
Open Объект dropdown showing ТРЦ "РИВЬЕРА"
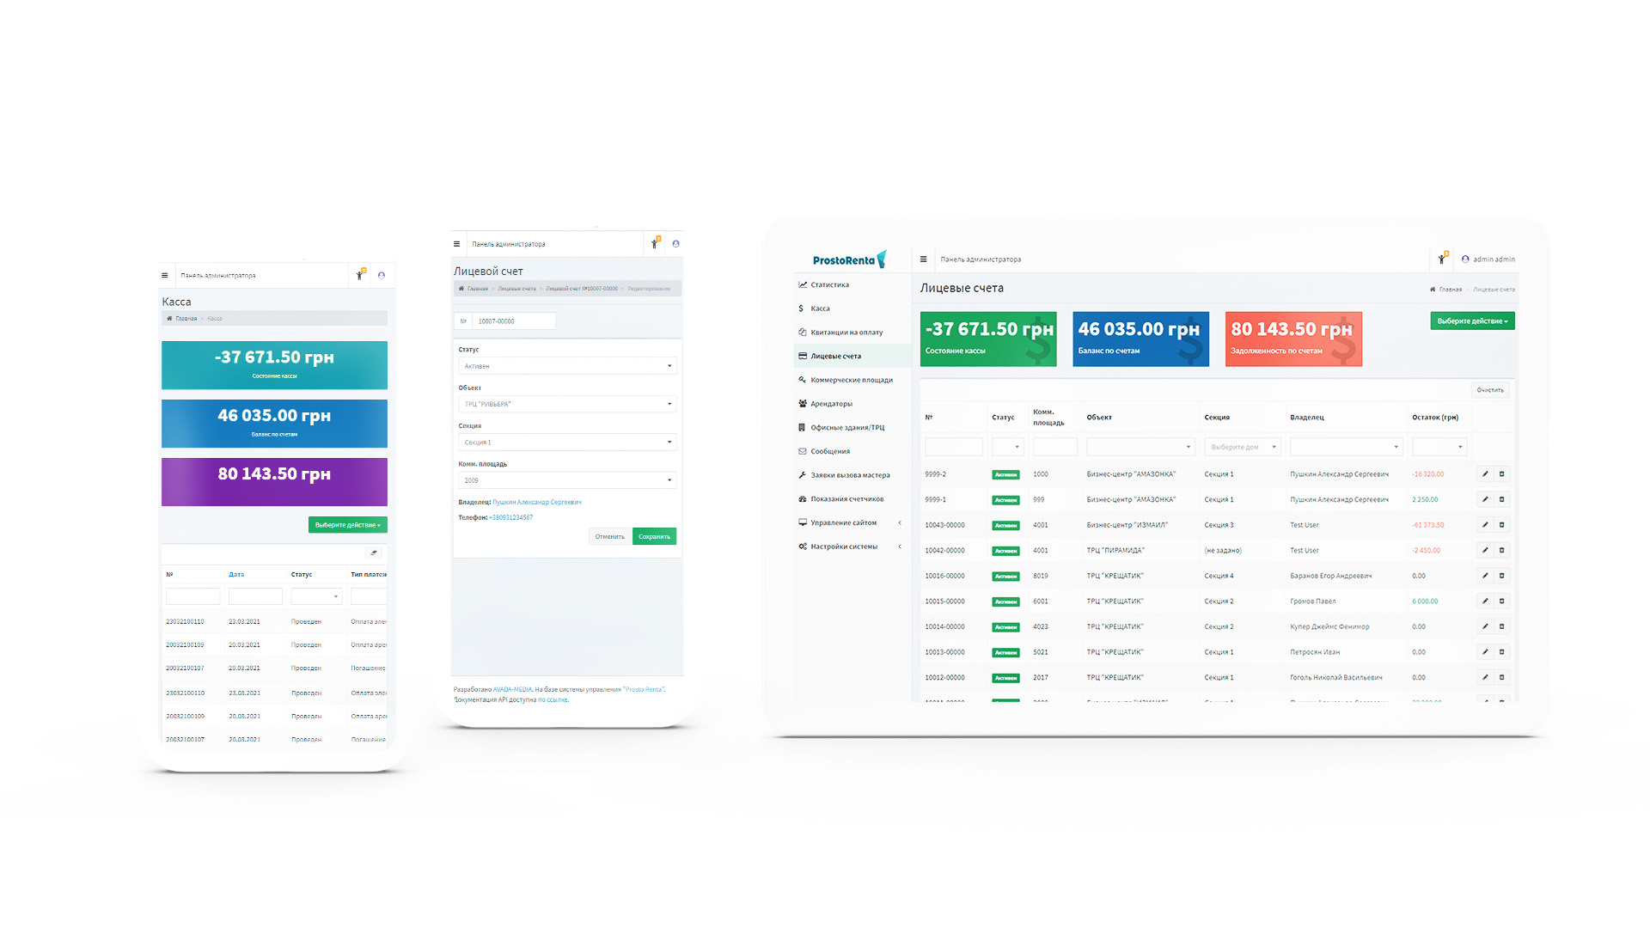click(x=567, y=404)
